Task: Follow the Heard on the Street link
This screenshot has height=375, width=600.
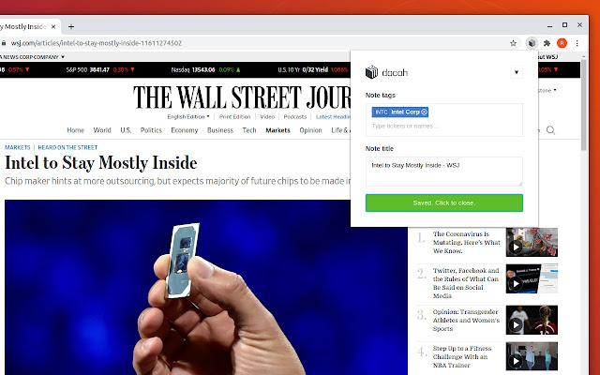Action: pyautogui.click(x=67, y=147)
